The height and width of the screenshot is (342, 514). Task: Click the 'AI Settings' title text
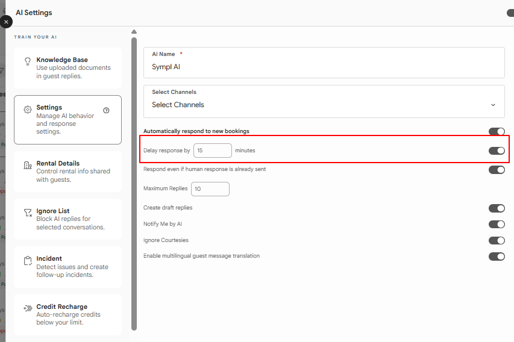tap(34, 13)
